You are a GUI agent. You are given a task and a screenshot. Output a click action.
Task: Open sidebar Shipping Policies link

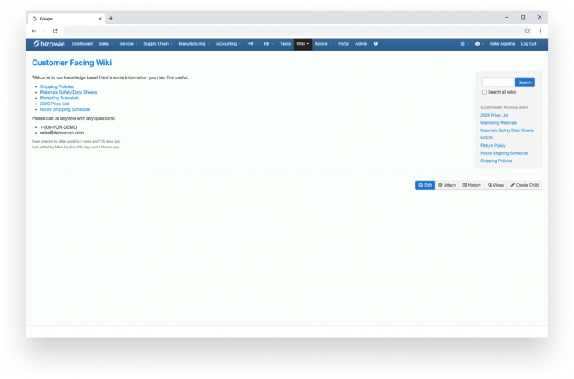click(497, 161)
